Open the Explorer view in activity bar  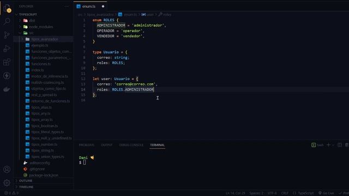click(x=7, y=9)
